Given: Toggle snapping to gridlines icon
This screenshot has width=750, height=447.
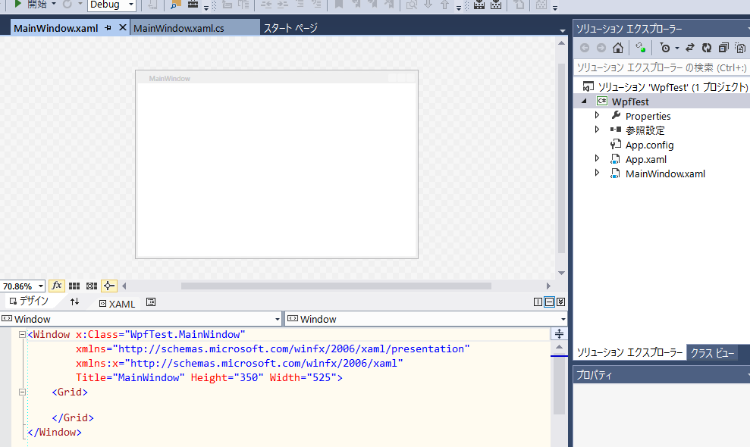Looking at the screenshot, I should pyautogui.click(x=91, y=286).
